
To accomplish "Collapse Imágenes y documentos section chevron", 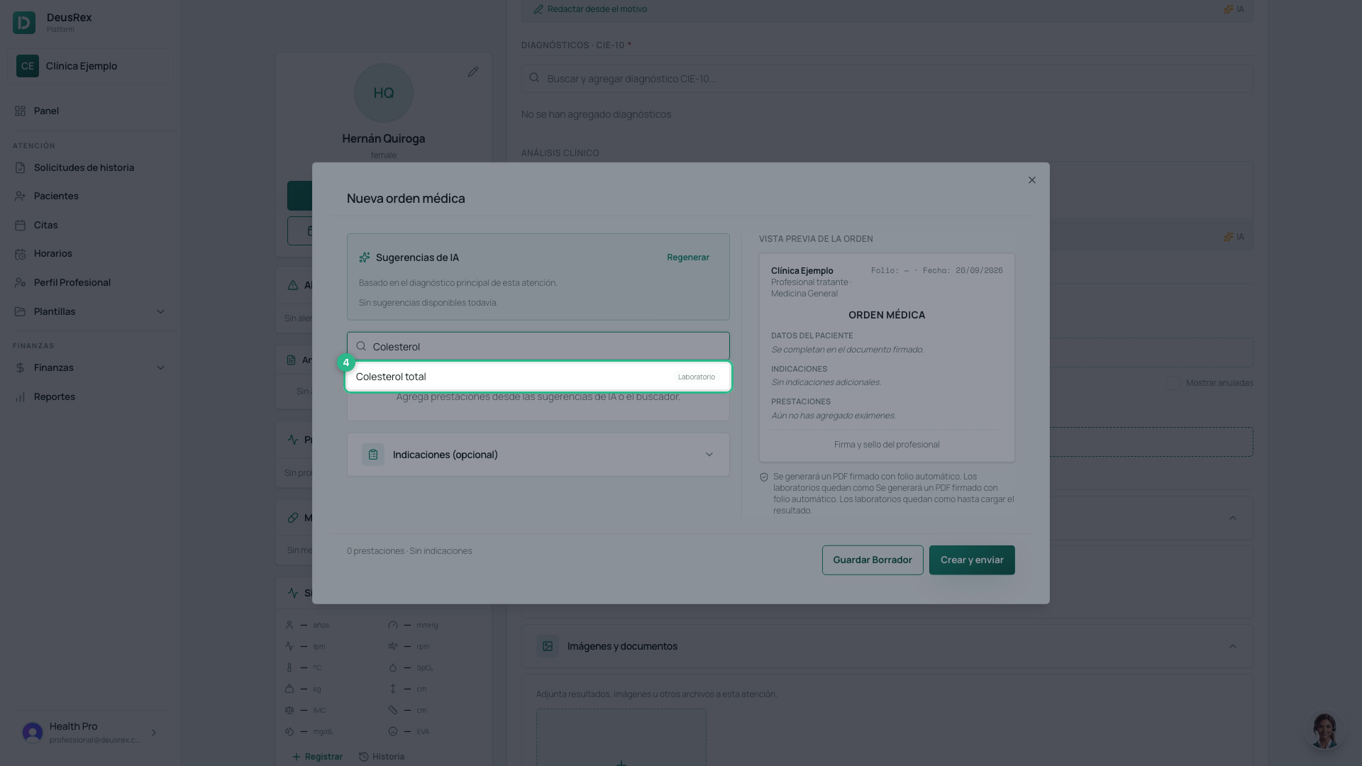I will [1233, 646].
